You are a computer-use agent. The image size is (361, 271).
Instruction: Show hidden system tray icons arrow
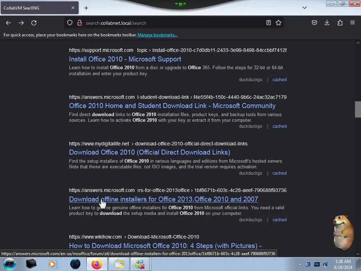coord(300,264)
